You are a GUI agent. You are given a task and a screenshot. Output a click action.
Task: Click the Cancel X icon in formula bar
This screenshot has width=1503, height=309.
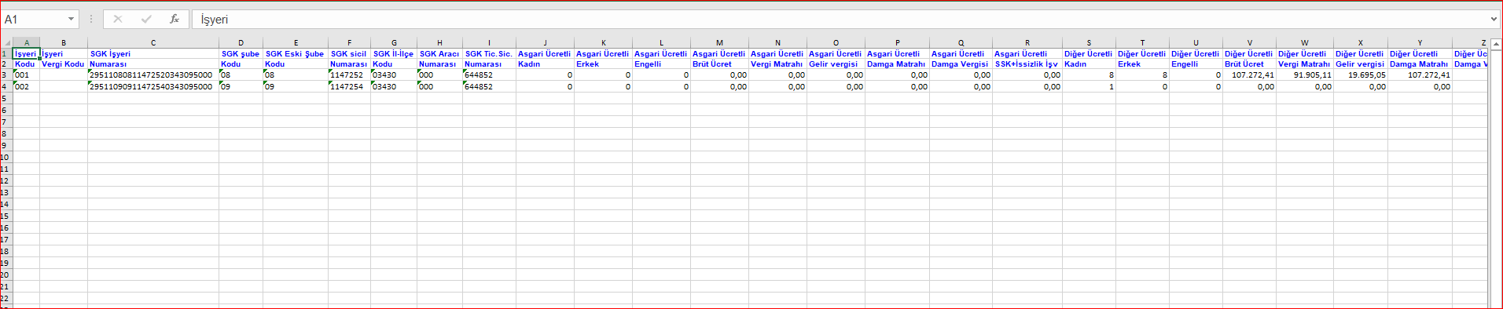click(118, 19)
